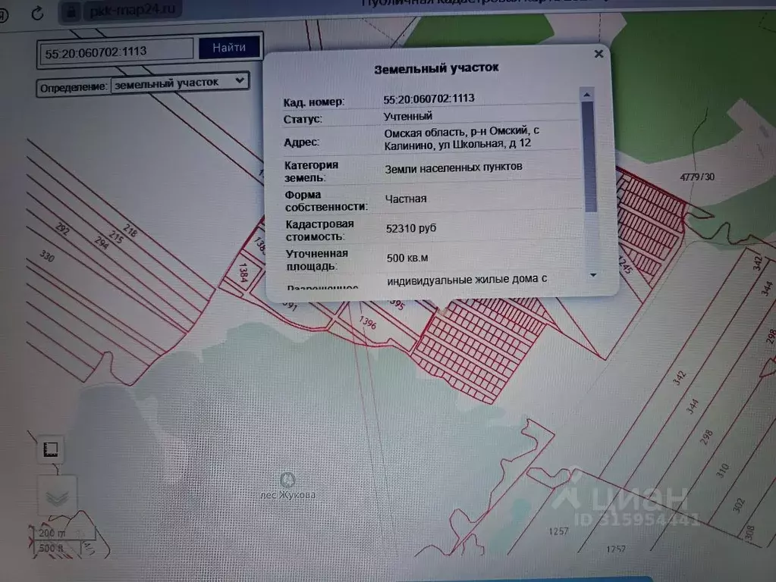Click the popup scrollbar down arrow

593,275
